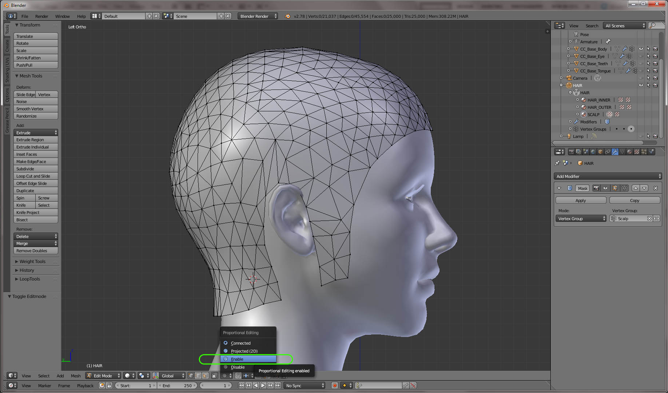Open the Render properties tab (camera icon)

tap(571, 152)
